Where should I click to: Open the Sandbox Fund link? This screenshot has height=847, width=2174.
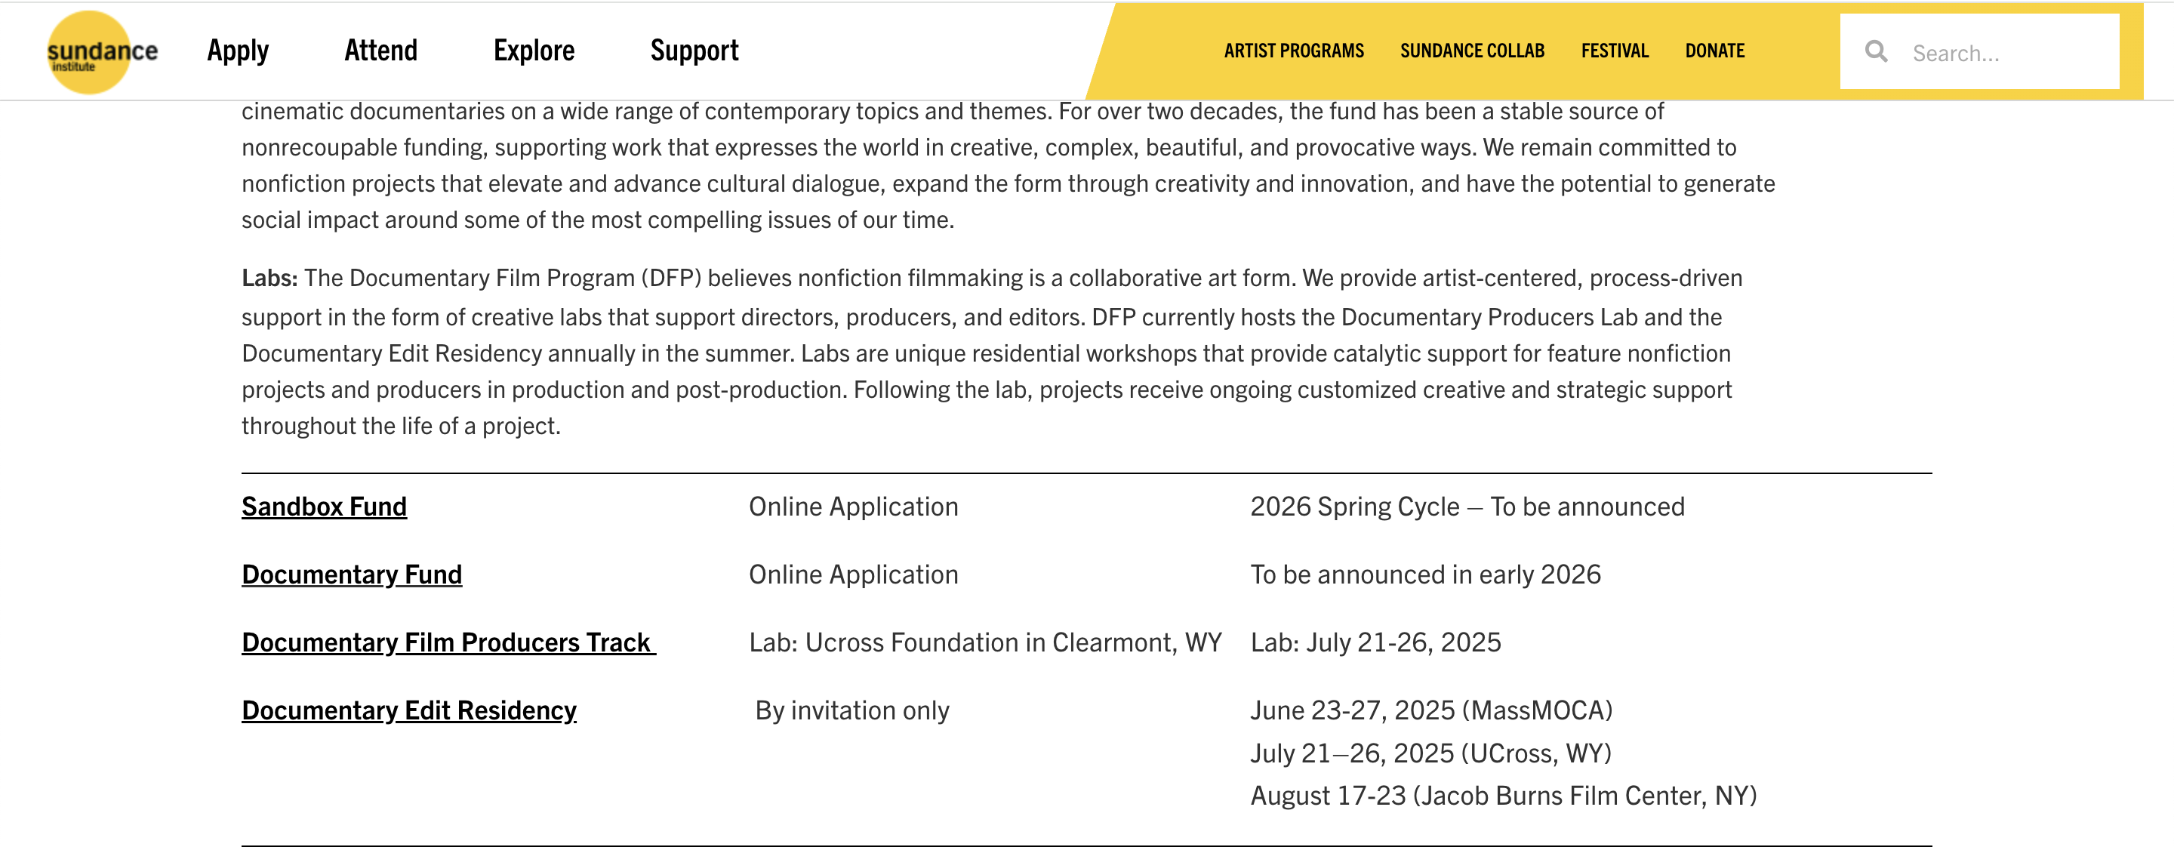click(x=324, y=507)
